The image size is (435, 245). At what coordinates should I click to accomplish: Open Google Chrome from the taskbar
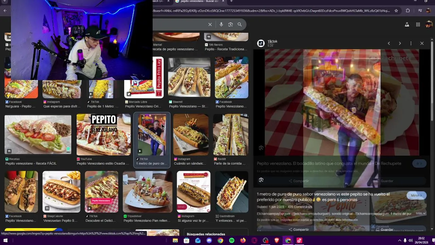pos(220,241)
